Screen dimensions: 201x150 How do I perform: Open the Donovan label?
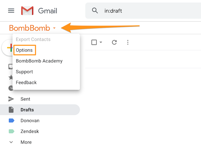coord(30,121)
